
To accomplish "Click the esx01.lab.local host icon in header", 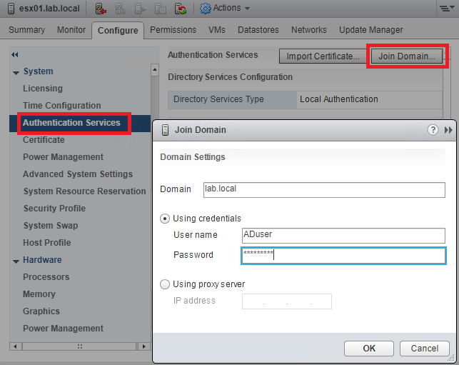I will point(11,8).
